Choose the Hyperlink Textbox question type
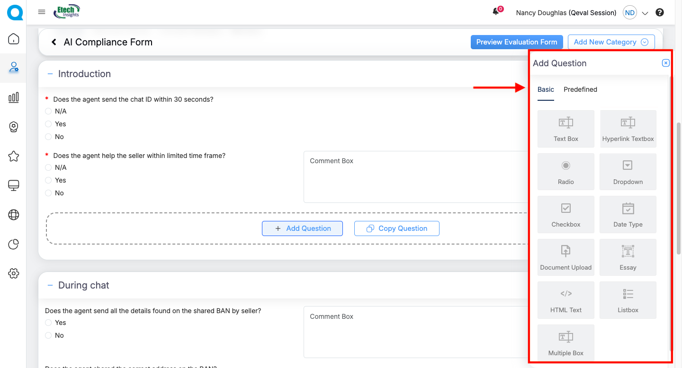Screen dimensions: 682x368 (x=628, y=129)
